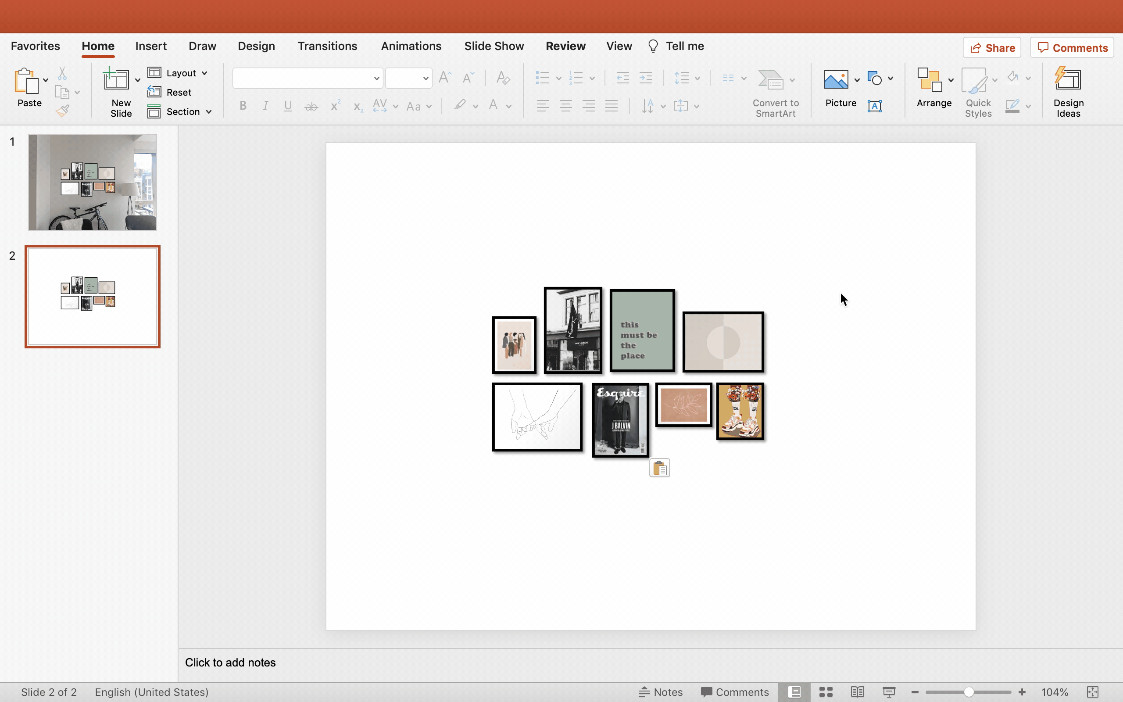Click the zoom slider handle

point(969,692)
